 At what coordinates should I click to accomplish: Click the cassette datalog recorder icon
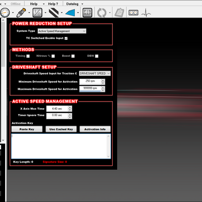pos(133,13)
